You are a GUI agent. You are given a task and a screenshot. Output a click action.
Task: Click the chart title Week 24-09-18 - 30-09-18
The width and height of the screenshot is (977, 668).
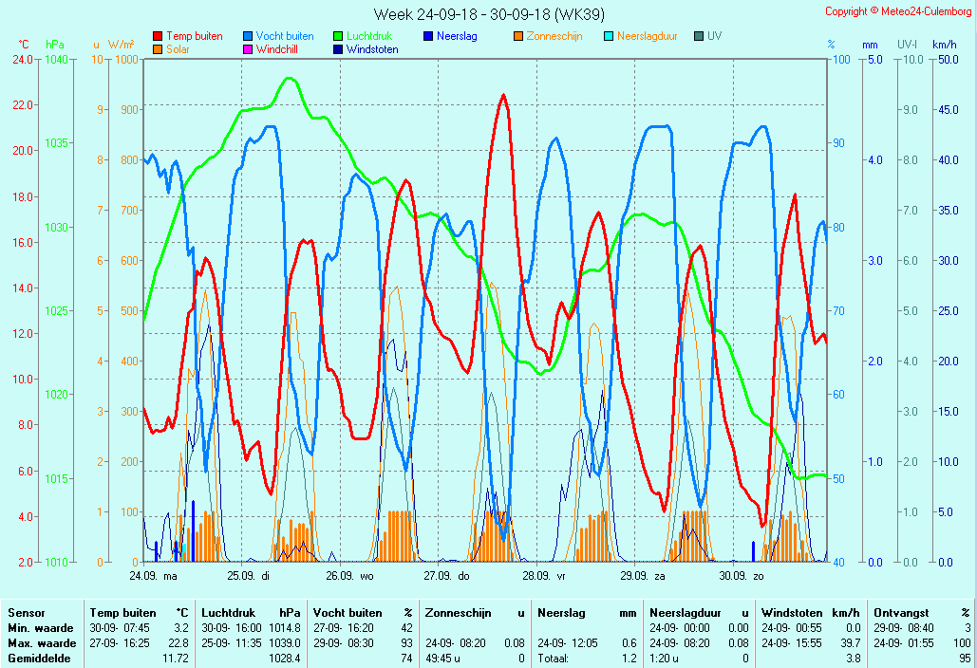(x=488, y=14)
